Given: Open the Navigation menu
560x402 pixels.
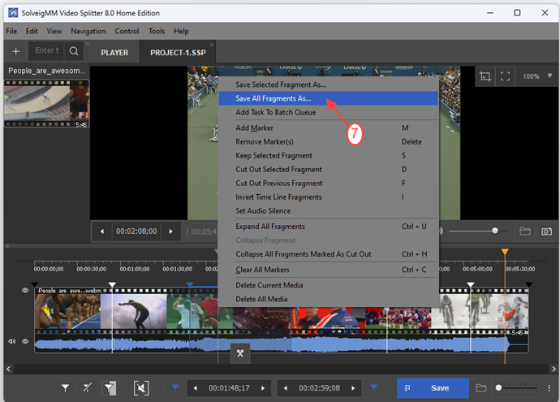Looking at the screenshot, I should point(88,31).
